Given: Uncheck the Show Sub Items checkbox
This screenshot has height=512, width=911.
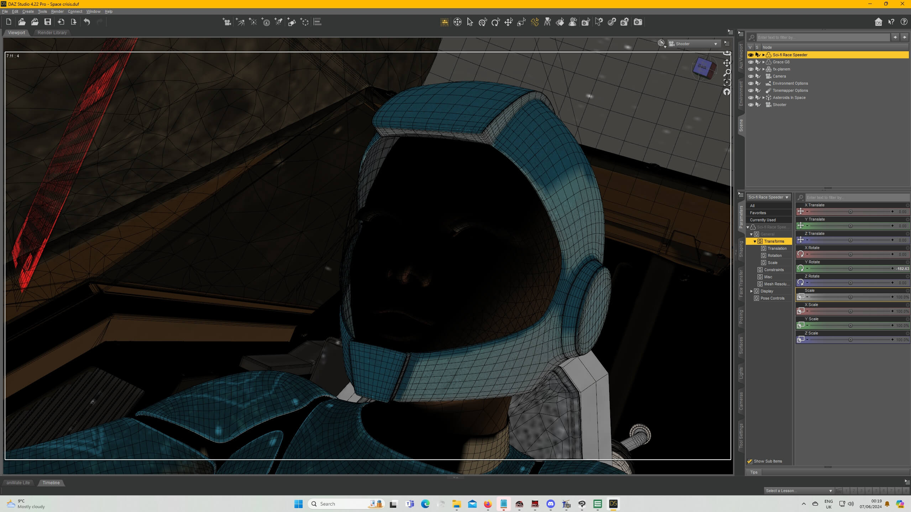Looking at the screenshot, I should click(x=750, y=461).
